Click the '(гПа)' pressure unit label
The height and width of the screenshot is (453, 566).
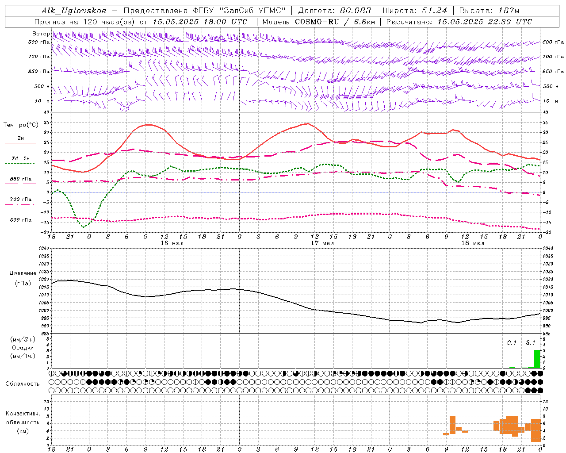coord(23,283)
